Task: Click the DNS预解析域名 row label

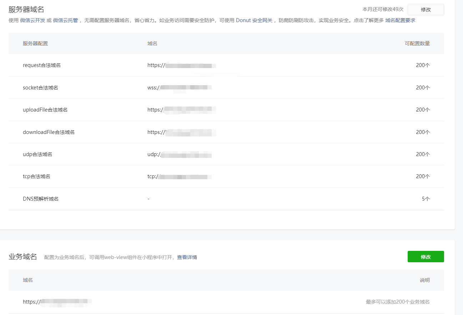Action: pyautogui.click(x=41, y=199)
